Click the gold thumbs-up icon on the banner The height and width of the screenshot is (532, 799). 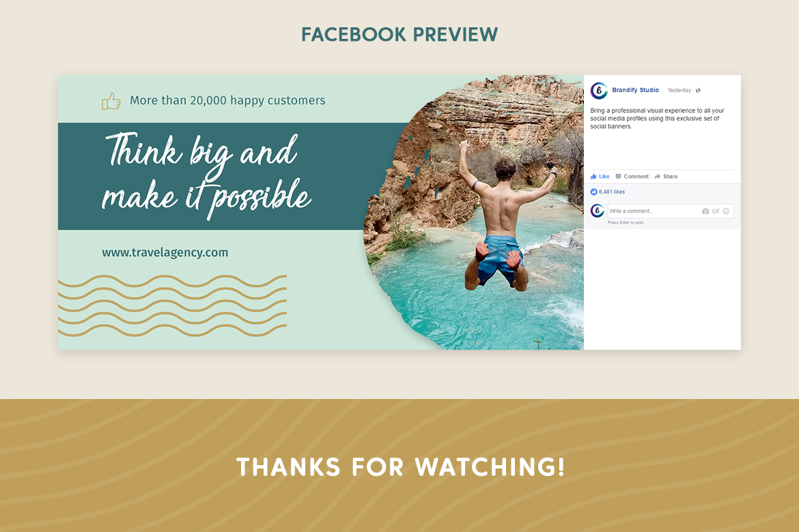click(111, 101)
